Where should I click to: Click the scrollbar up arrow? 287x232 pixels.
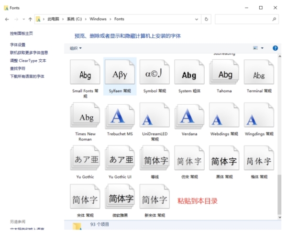(x=280, y=56)
